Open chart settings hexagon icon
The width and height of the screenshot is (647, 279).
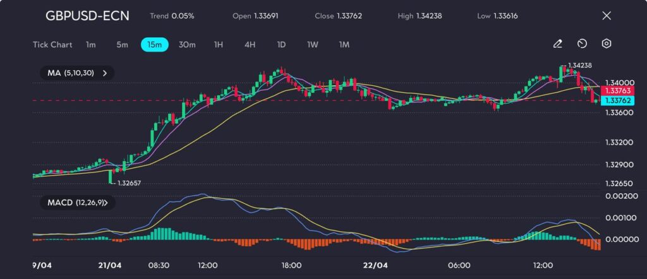click(x=606, y=44)
